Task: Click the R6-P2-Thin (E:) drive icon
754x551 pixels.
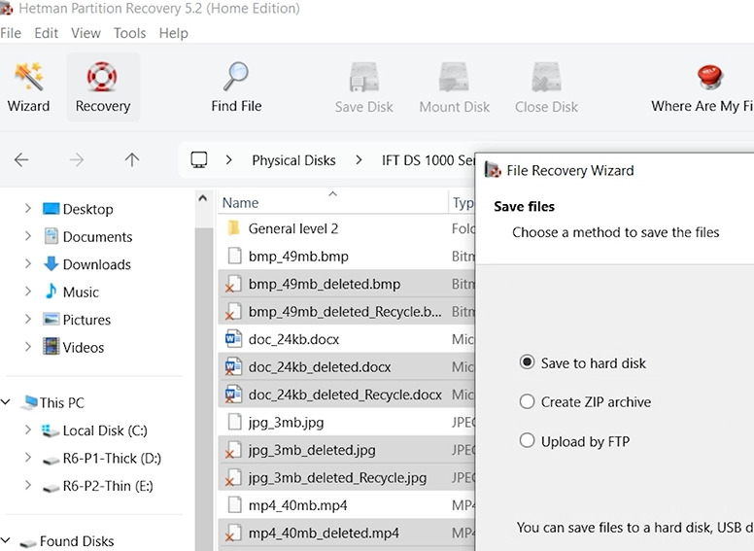Action: click(51, 488)
